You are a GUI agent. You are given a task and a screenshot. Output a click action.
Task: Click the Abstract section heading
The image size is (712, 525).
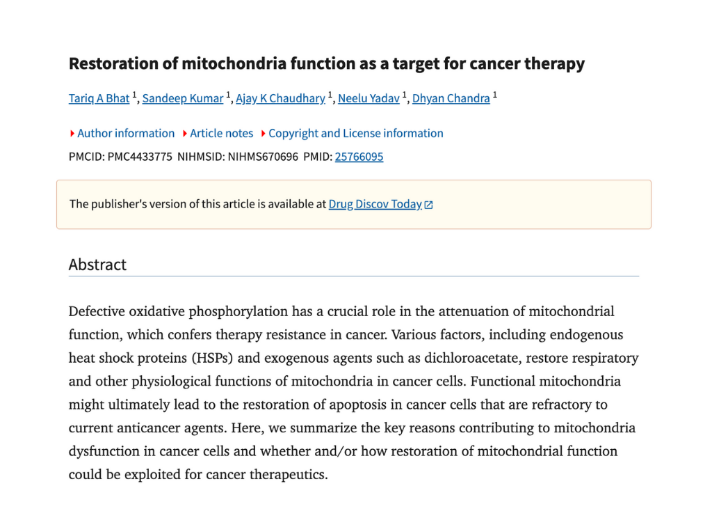(x=97, y=265)
